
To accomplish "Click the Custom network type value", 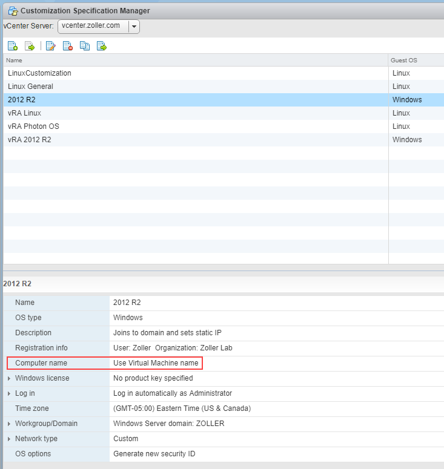I will click(x=126, y=439).
